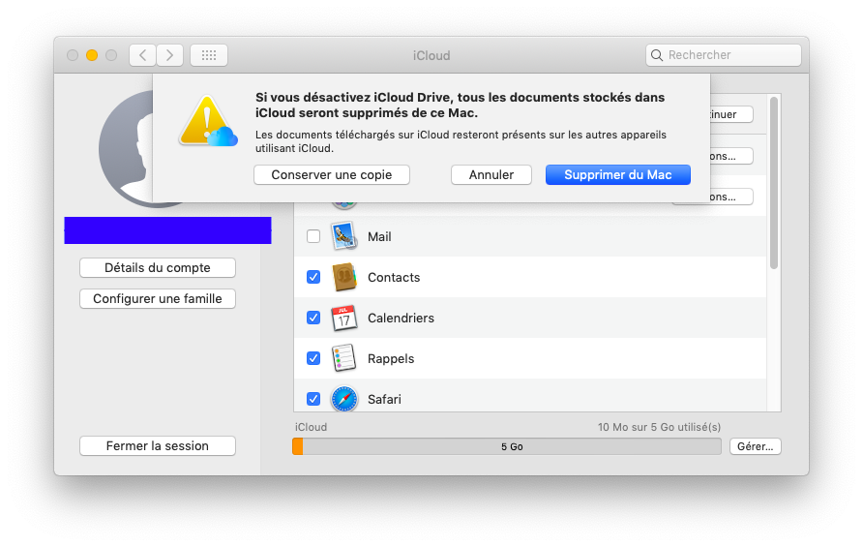Open Détails du compte
863x547 pixels.
click(x=158, y=268)
